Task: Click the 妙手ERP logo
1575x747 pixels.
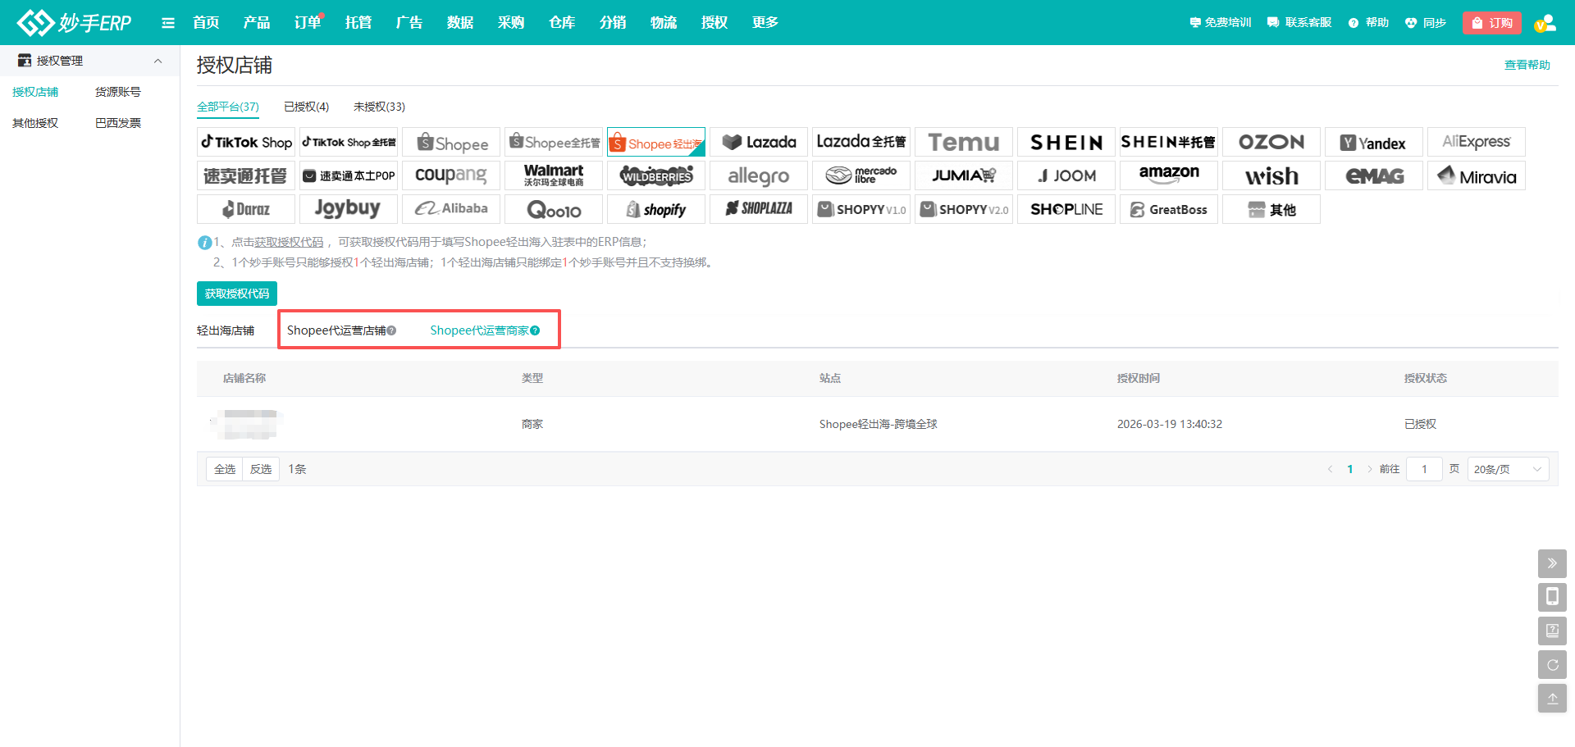Action: pos(74,22)
